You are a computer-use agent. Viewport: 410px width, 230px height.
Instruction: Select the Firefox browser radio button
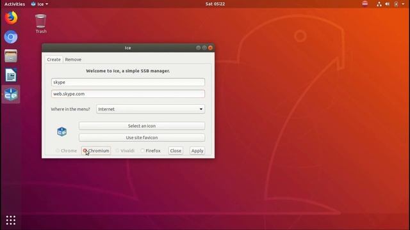click(142, 151)
